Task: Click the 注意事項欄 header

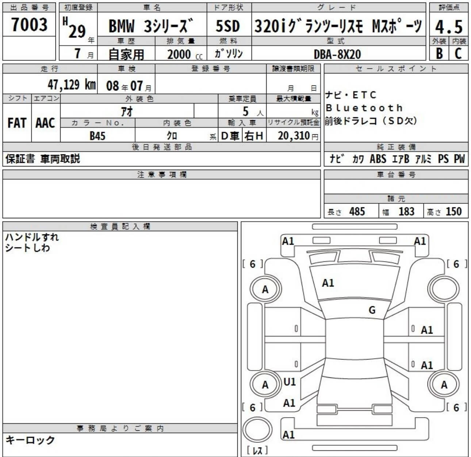Action: point(162,175)
